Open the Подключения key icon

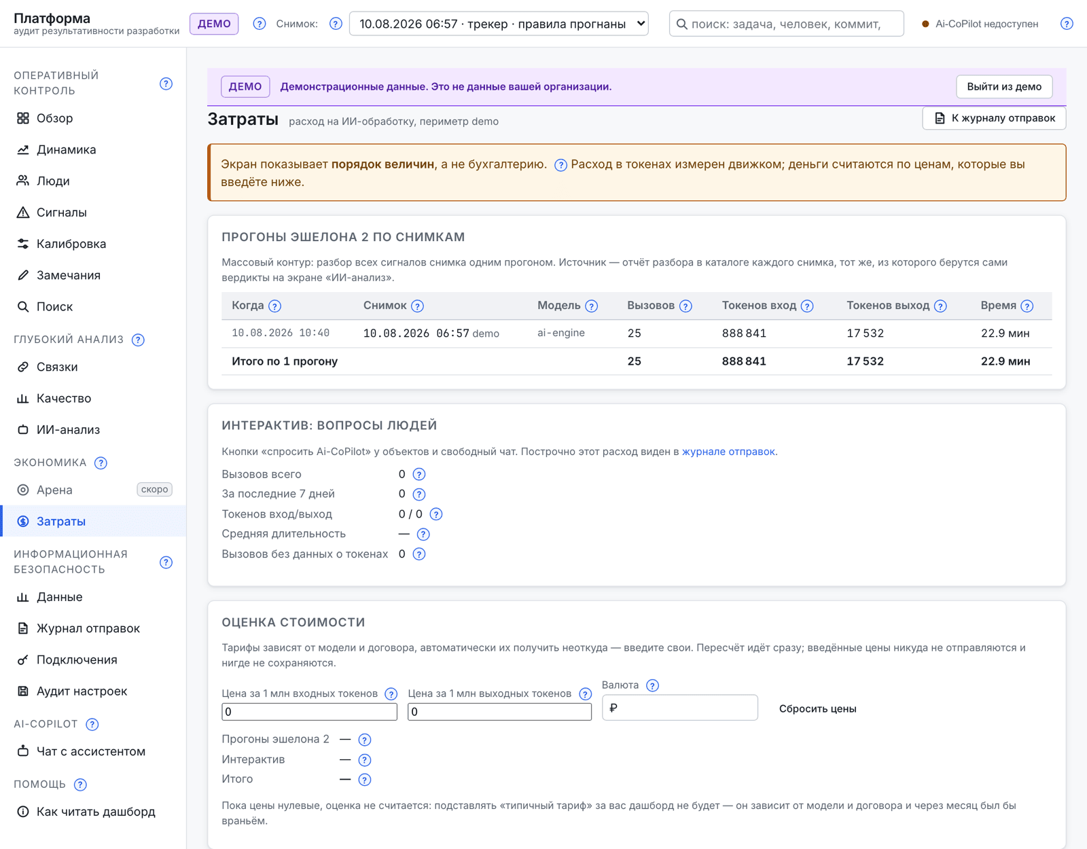click(23, 660)
